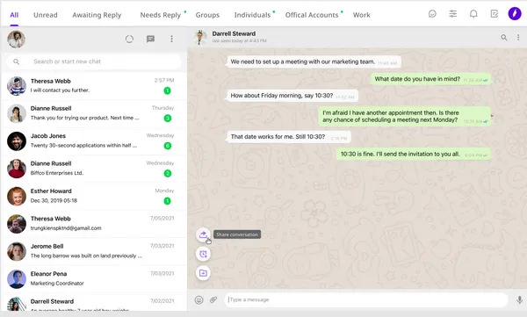Click the Type a message field
This screenshot has width=527, height=317.
point(365,299)
